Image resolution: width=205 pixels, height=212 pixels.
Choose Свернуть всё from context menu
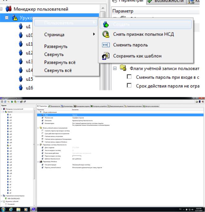58,70
